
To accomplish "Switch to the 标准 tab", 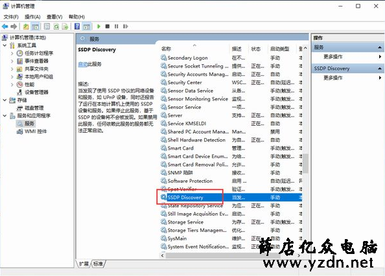I will 98,264.
